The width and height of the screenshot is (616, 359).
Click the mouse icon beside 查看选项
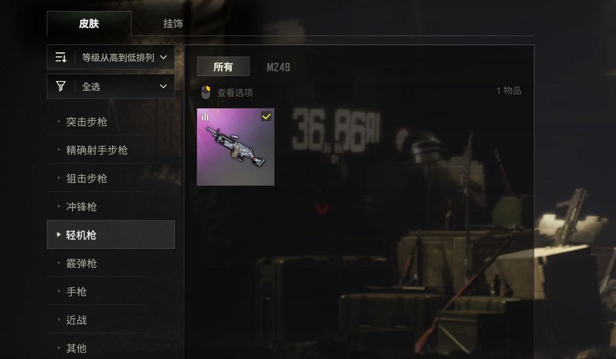click(x=206, y=92)
